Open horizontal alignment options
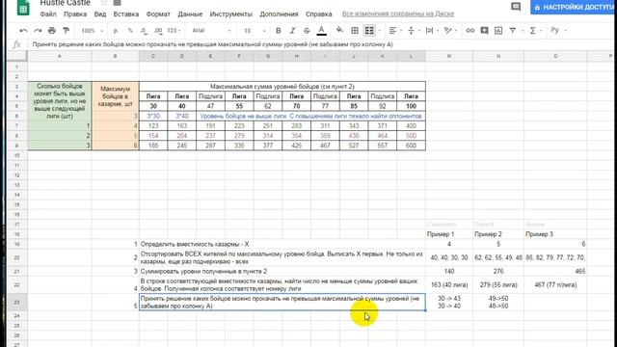617x347 pixels. click(x=392, y=31)
